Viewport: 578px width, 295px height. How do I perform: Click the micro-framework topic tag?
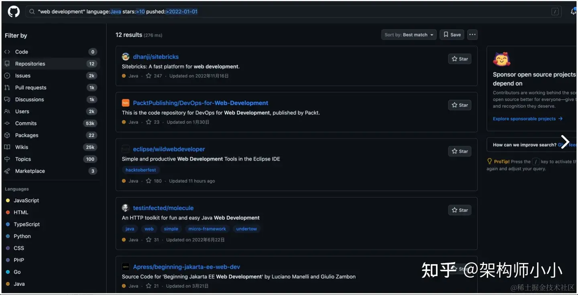pos(207,229)
